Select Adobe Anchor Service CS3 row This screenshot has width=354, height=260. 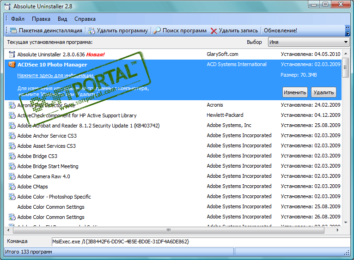tap(173, 136)
